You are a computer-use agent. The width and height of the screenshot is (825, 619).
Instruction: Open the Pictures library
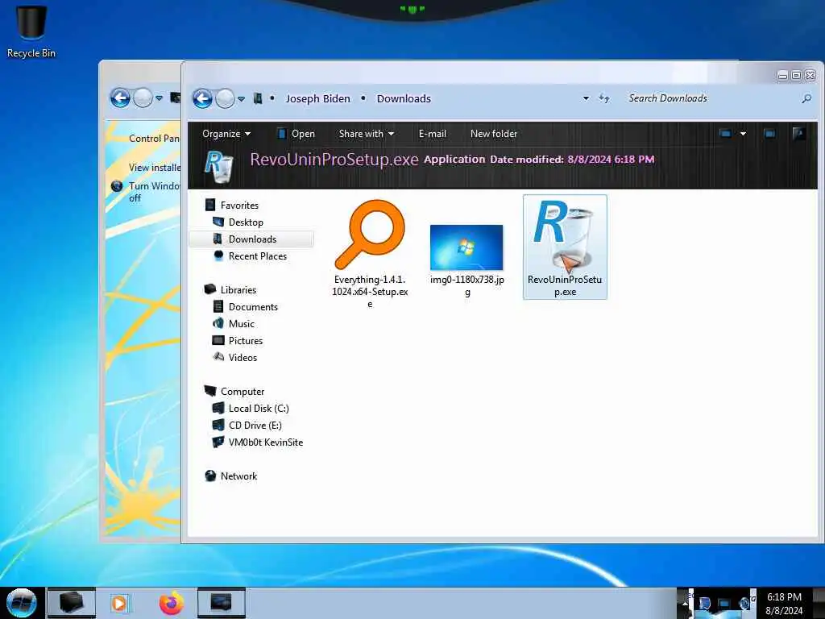245,340
